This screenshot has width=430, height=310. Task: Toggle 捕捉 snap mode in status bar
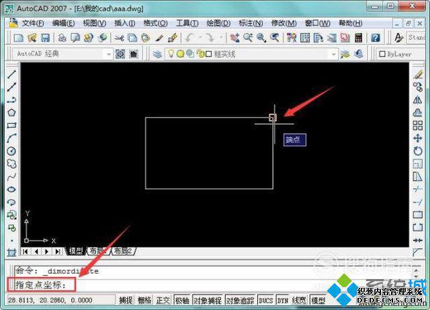[126, 300]
